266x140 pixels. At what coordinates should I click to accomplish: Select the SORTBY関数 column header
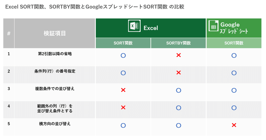[x=179, y=43]
